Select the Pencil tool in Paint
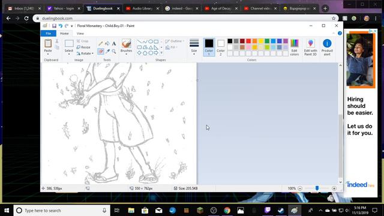The width and height of the screenshot is (384, 216). [101, 44]
